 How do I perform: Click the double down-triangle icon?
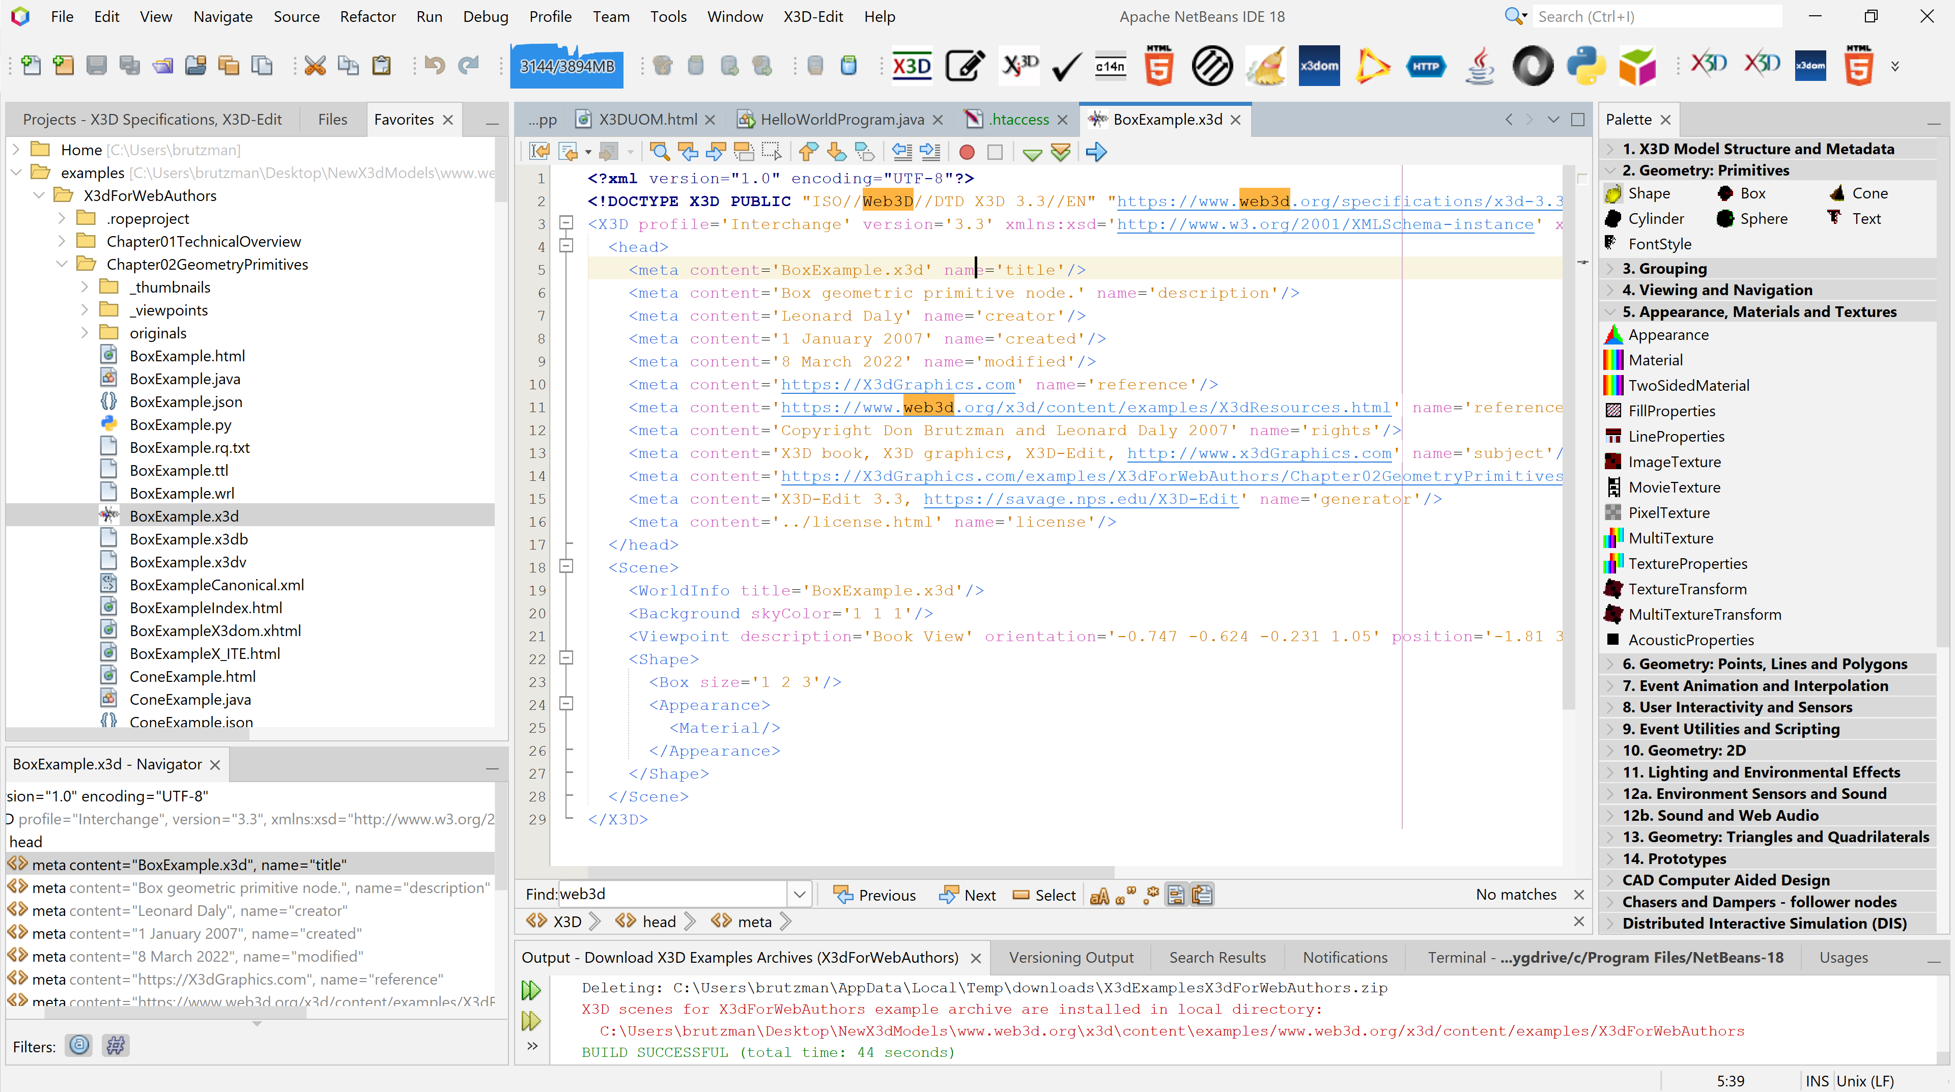(x=1060, y=153)
